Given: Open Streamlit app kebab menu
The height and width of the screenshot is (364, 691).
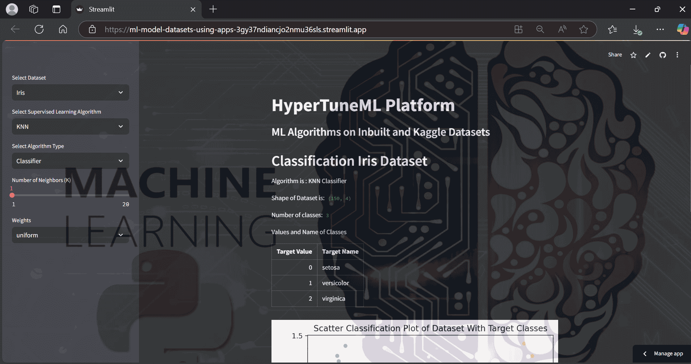Looking at the screenshot, I should (x=677, y=55).
